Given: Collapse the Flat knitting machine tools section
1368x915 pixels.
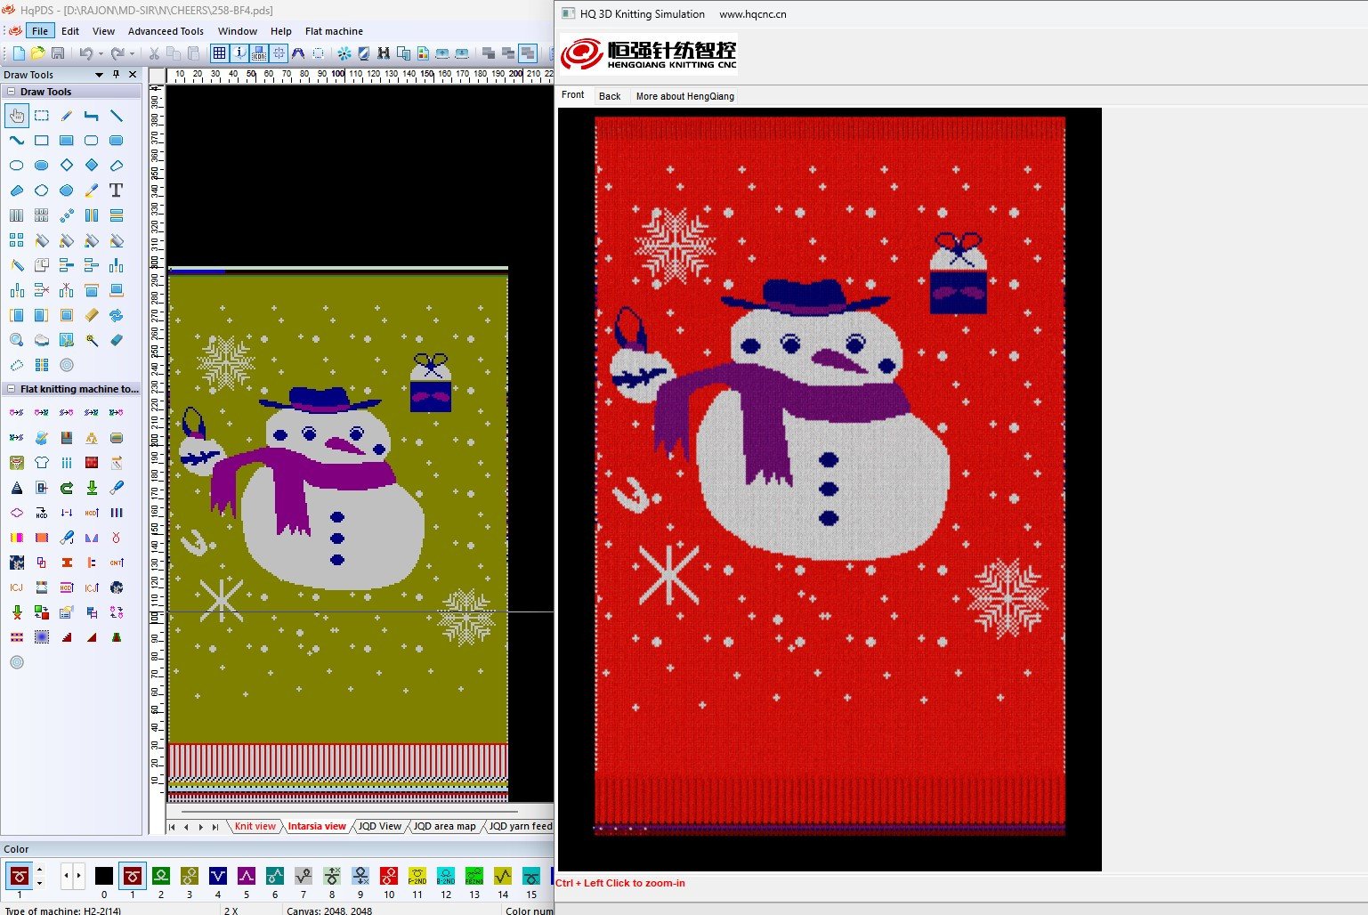Looking at the screenshot, I should [11, 389].
